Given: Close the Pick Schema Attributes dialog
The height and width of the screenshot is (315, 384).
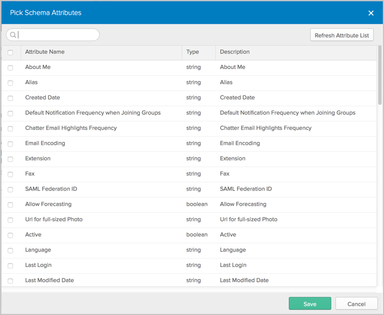Looking at the screenshot, I should point(371,13).
